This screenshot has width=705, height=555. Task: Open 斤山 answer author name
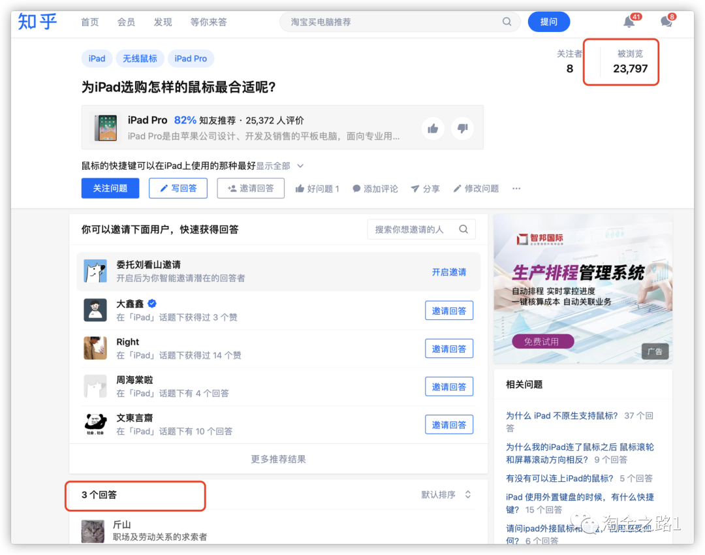click(x=122, y=524)
